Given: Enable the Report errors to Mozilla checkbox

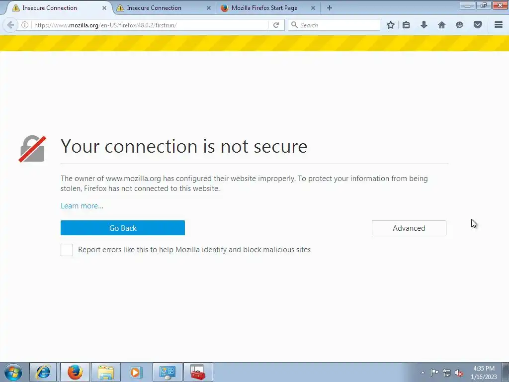Looking at the screenshot, I should [67, 250].
